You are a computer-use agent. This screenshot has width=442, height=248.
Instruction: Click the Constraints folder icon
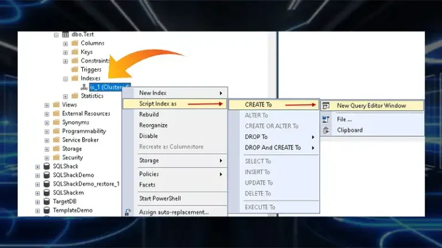[75, 60]
